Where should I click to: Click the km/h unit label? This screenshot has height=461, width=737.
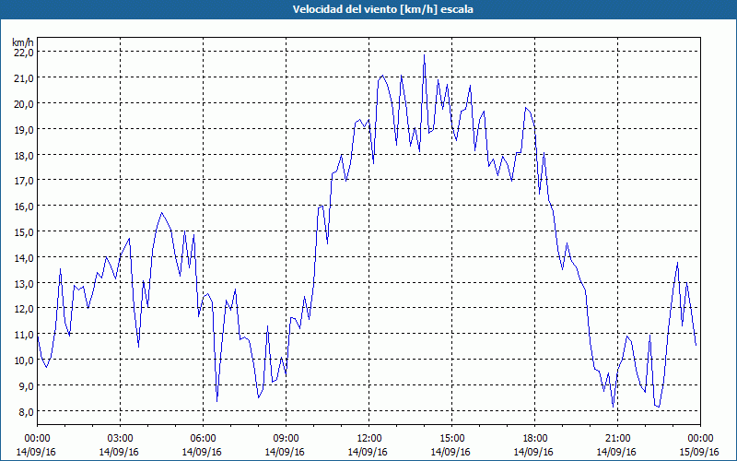pos(23,42)
